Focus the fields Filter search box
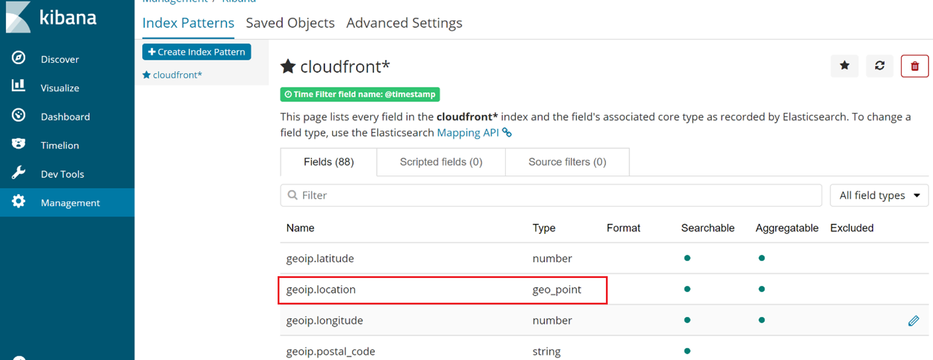933x360 pixels. point(551,195)
